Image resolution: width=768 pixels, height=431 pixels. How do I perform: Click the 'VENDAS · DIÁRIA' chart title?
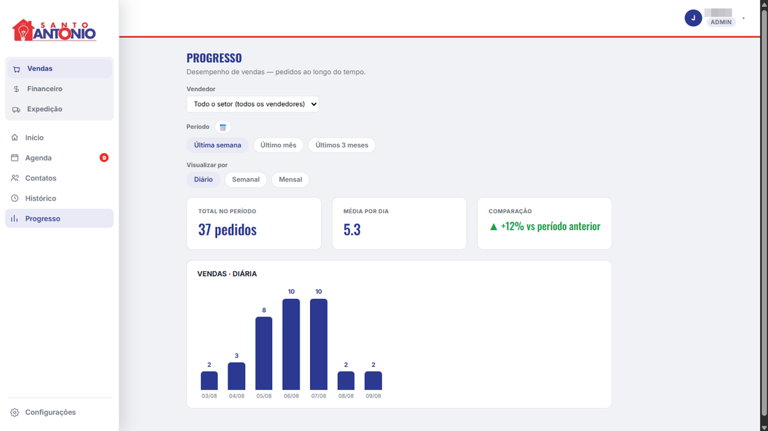(227, 274)
